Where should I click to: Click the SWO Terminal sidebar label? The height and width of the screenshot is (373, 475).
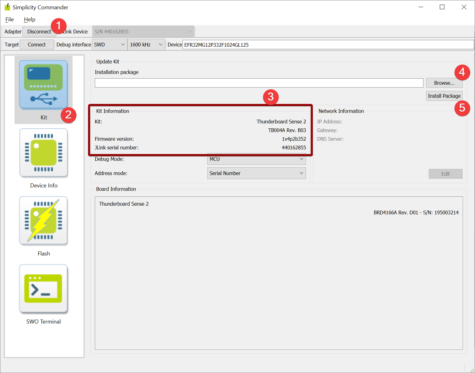(x=44, y=322)
